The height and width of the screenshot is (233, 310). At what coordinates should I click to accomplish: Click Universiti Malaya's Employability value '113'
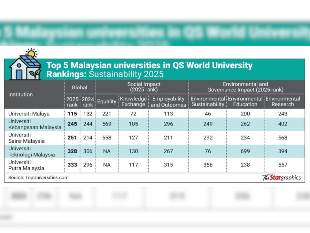pos(169,114)
